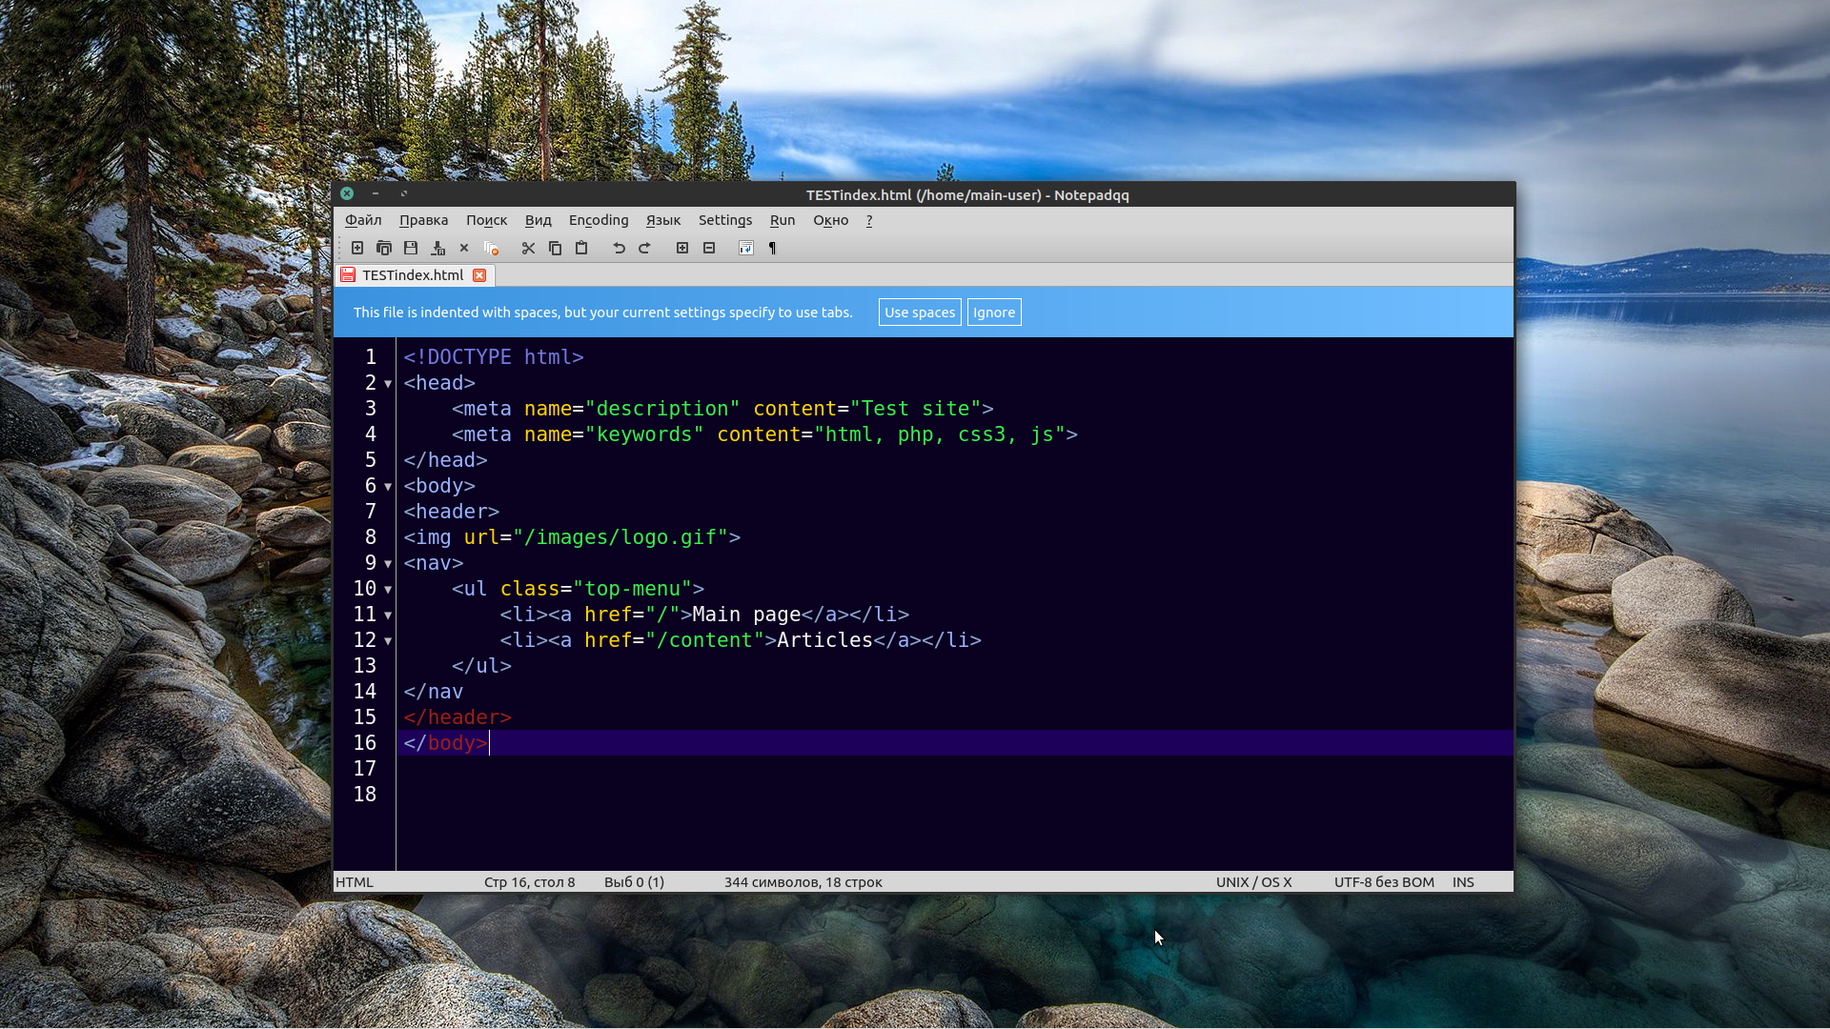Collapse the nav fold on line 9
Viewport: 1830px width, 1029px height.
[x=388, y=564]
